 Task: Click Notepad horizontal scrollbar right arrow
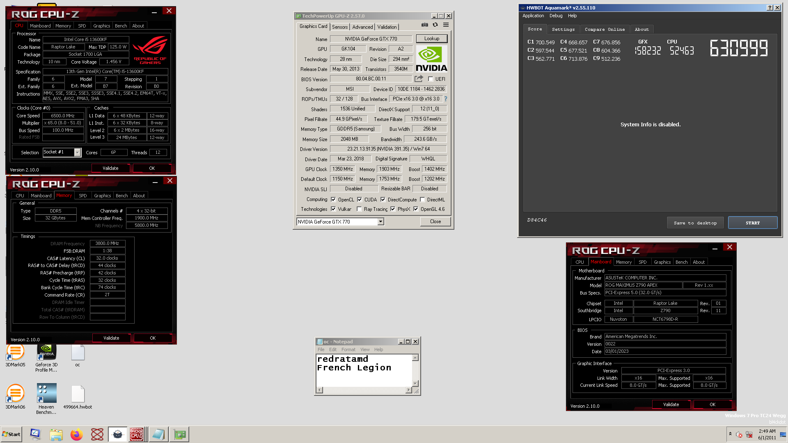(x=408, y=390)
